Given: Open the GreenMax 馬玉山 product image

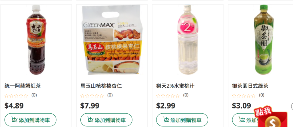Looking at the screenshot, I should point(112,40).
